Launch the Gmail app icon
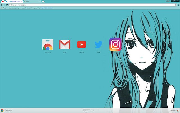 click(65, 45)
